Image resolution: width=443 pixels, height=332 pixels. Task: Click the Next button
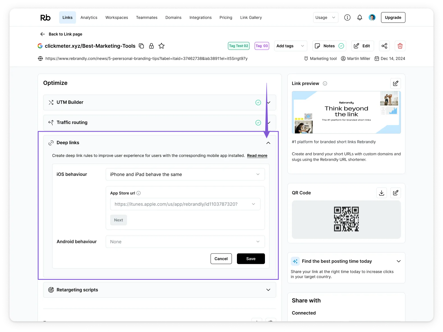click(119, 220)
